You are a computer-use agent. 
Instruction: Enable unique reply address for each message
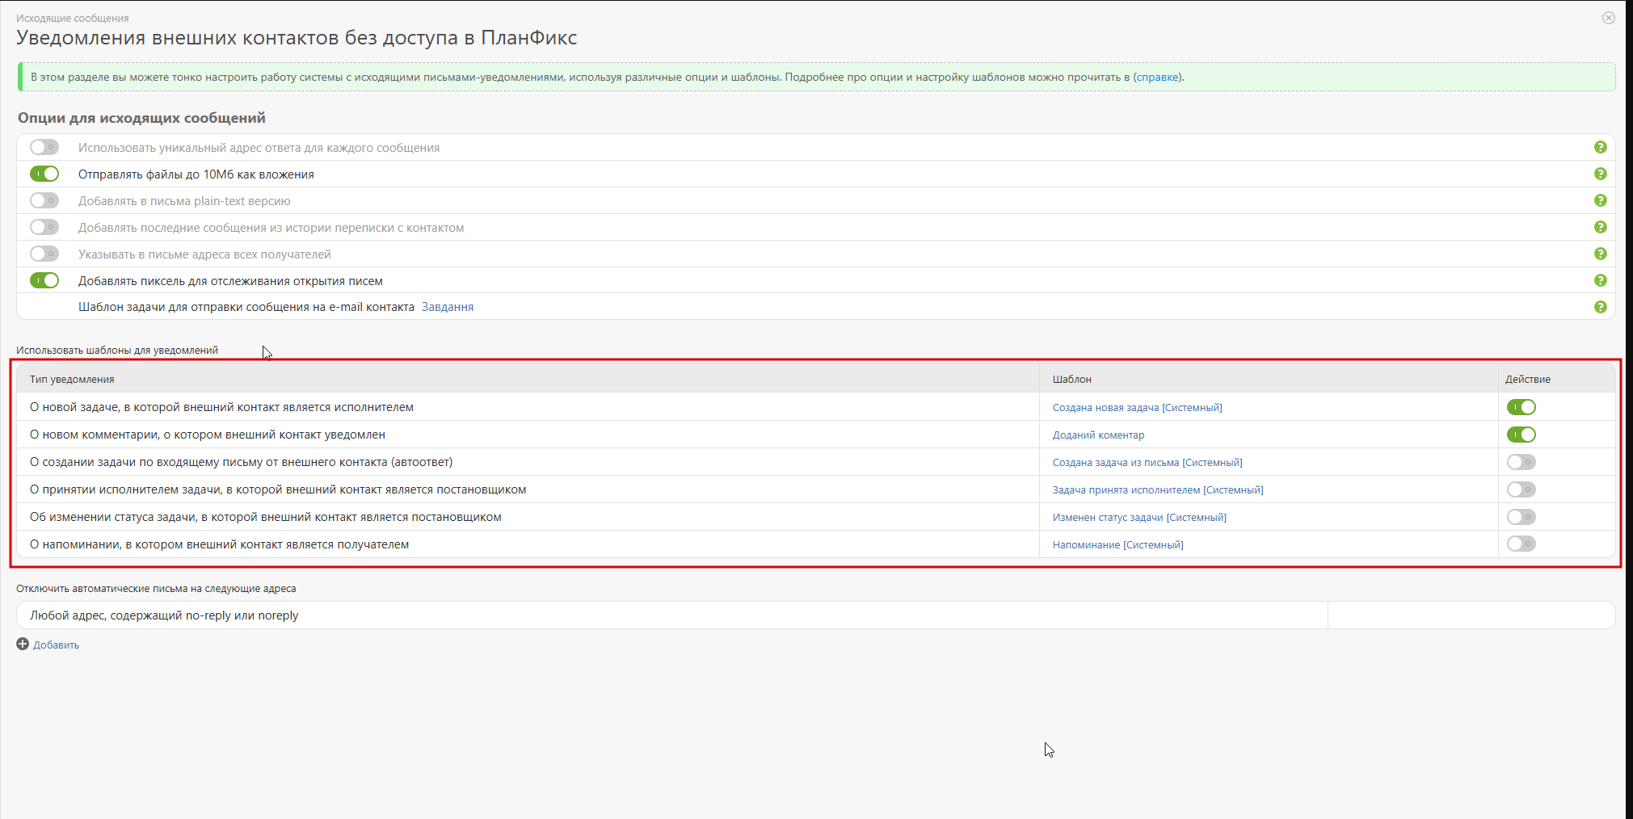click(44, 147)
